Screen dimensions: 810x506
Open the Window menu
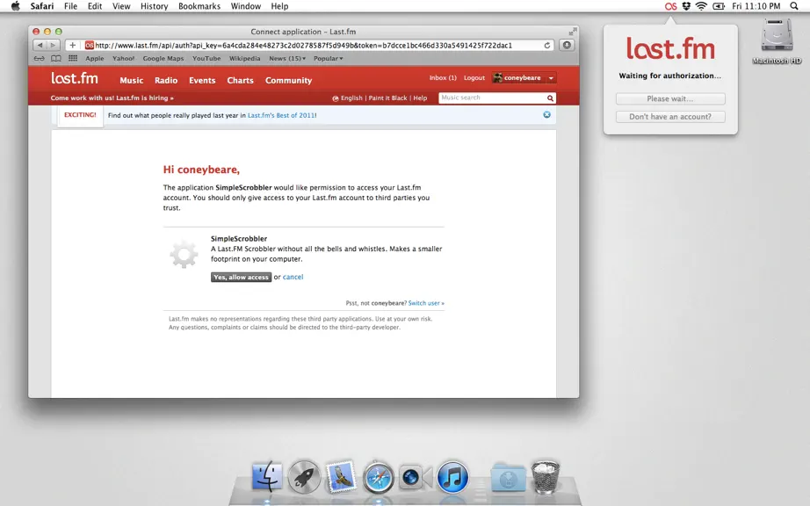coord(245,6)
